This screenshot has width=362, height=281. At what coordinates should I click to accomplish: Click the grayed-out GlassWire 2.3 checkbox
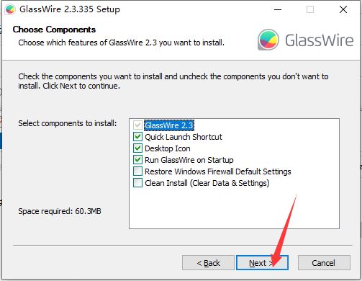[x=137, y=125]
